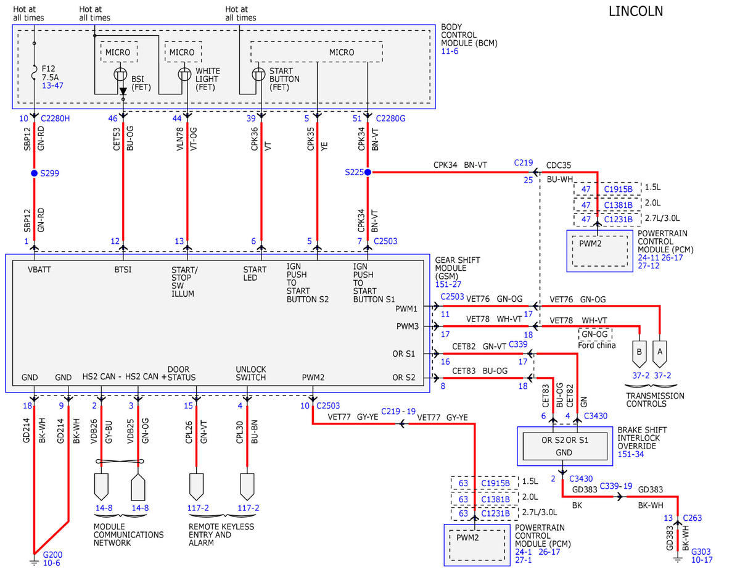The height and width of the screenshot is (572, 740).
Task: Click the TRANSMISSION CONTROLS label
Action: [655, 400]
